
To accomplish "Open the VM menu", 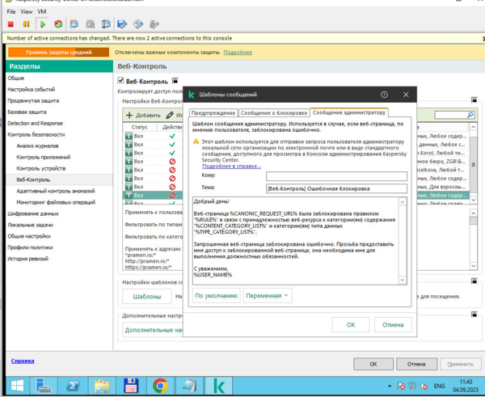I will 42,12.
